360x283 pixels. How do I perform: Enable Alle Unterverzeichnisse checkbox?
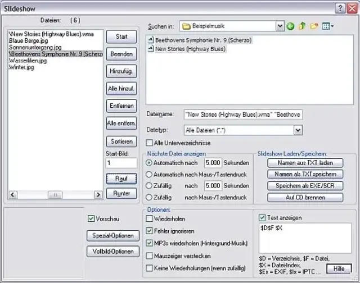click(x=150, y=143)
